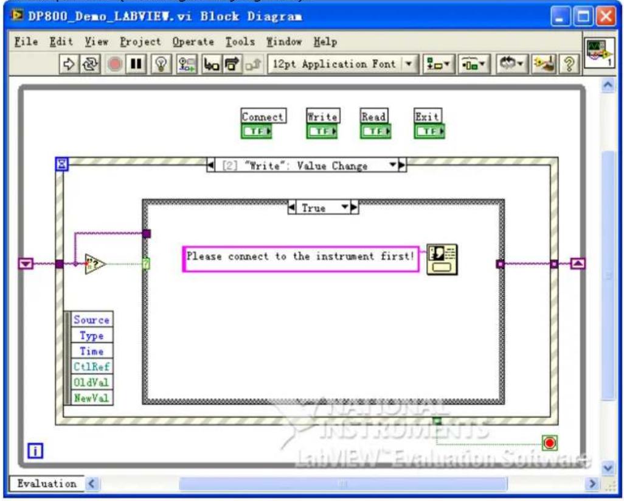Select the Write boolean terminal

coord(322,131)
